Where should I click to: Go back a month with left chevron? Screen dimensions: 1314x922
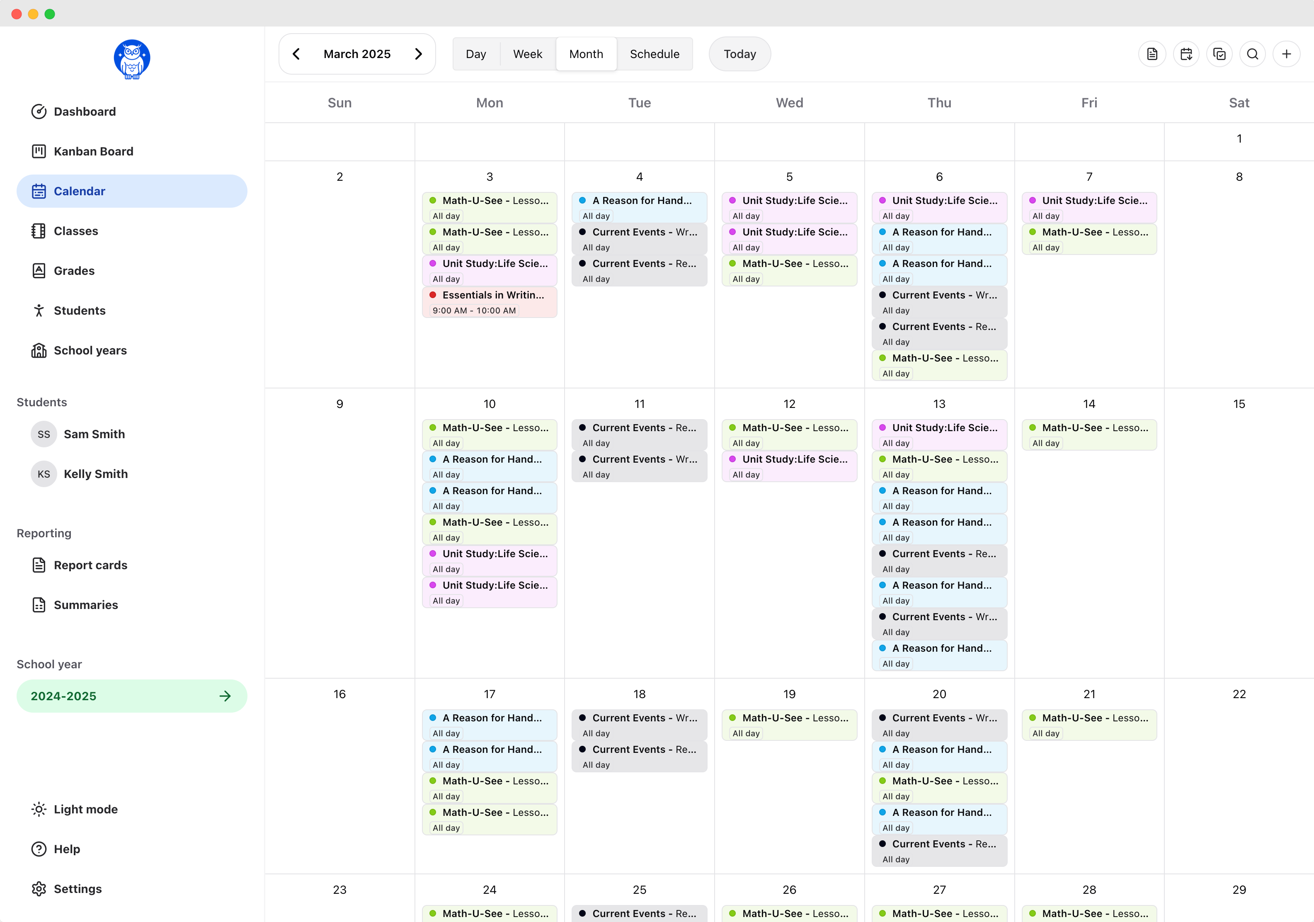pos(296,53)
